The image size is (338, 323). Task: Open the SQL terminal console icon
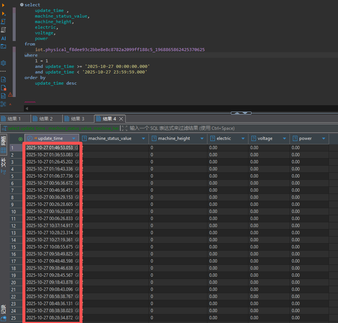pyautogui.click(x=3, y=47)
